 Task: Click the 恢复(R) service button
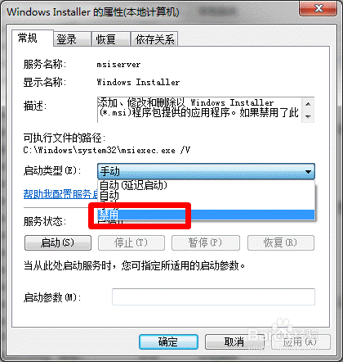point(281,242)
